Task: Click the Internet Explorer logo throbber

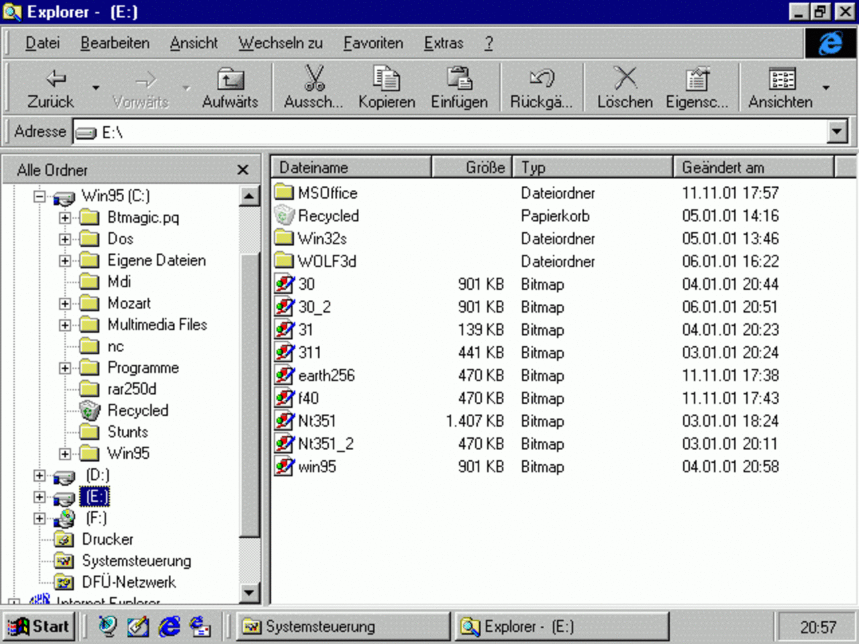Action: click(x=831, y=44)
